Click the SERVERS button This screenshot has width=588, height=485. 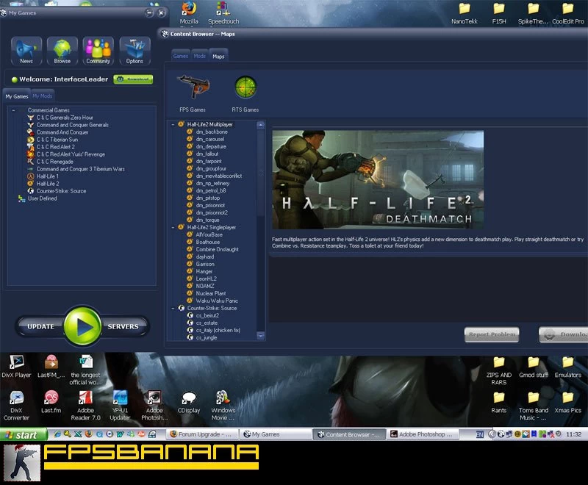pos(123,326)
